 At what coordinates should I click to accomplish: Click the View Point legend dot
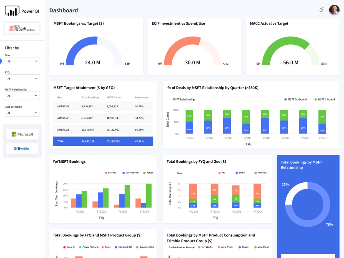255,247
